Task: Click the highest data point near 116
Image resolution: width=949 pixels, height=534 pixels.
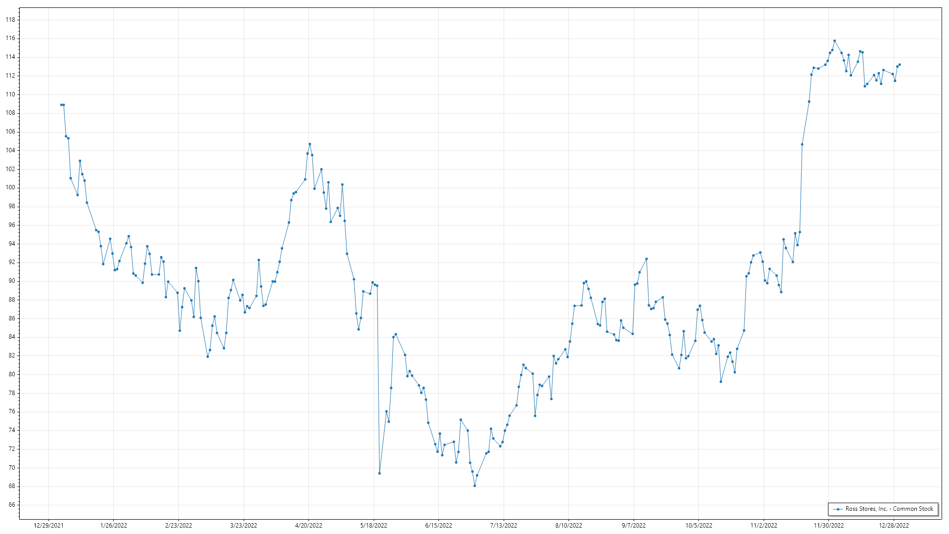Action: (834, 41)
